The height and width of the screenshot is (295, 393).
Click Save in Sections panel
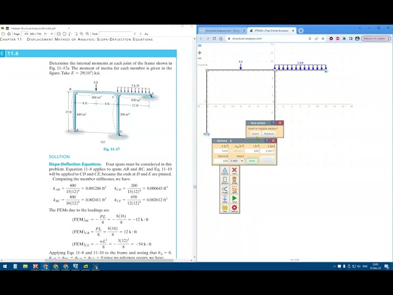[x=252, y=161]
